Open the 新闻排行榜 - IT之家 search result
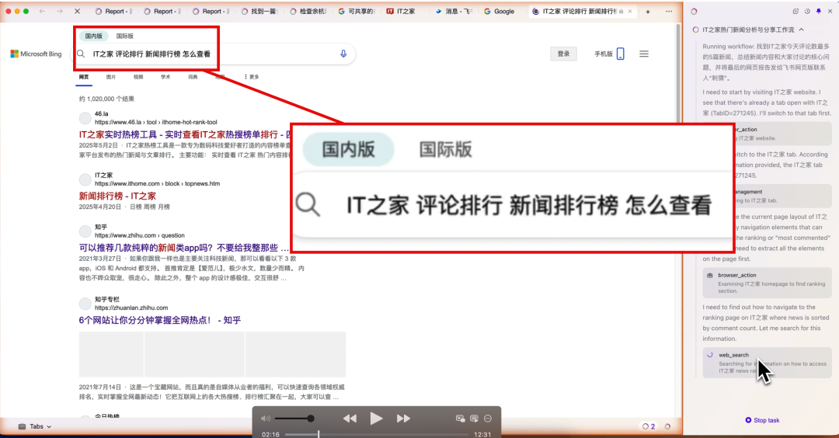The width and height of the screenshot is (839, 438). coord(117,196)
